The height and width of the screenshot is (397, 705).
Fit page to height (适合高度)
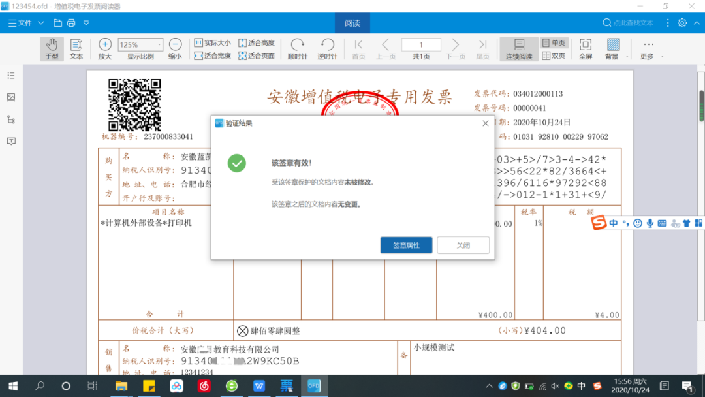pyautogui.click(x=257, y=42)
